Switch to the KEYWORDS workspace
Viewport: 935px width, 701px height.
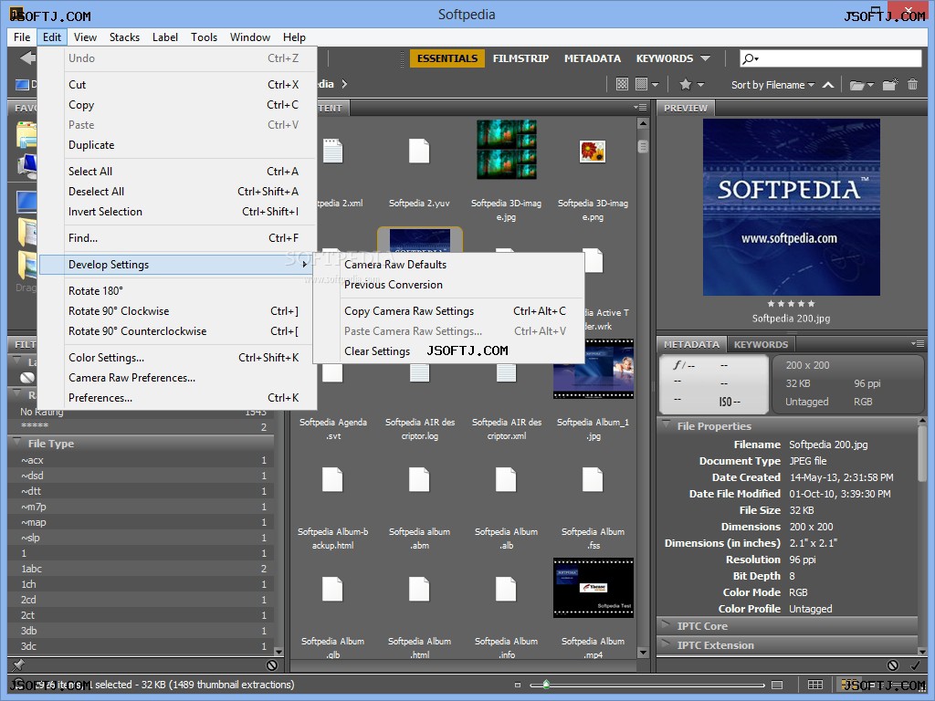pos(665,58)
